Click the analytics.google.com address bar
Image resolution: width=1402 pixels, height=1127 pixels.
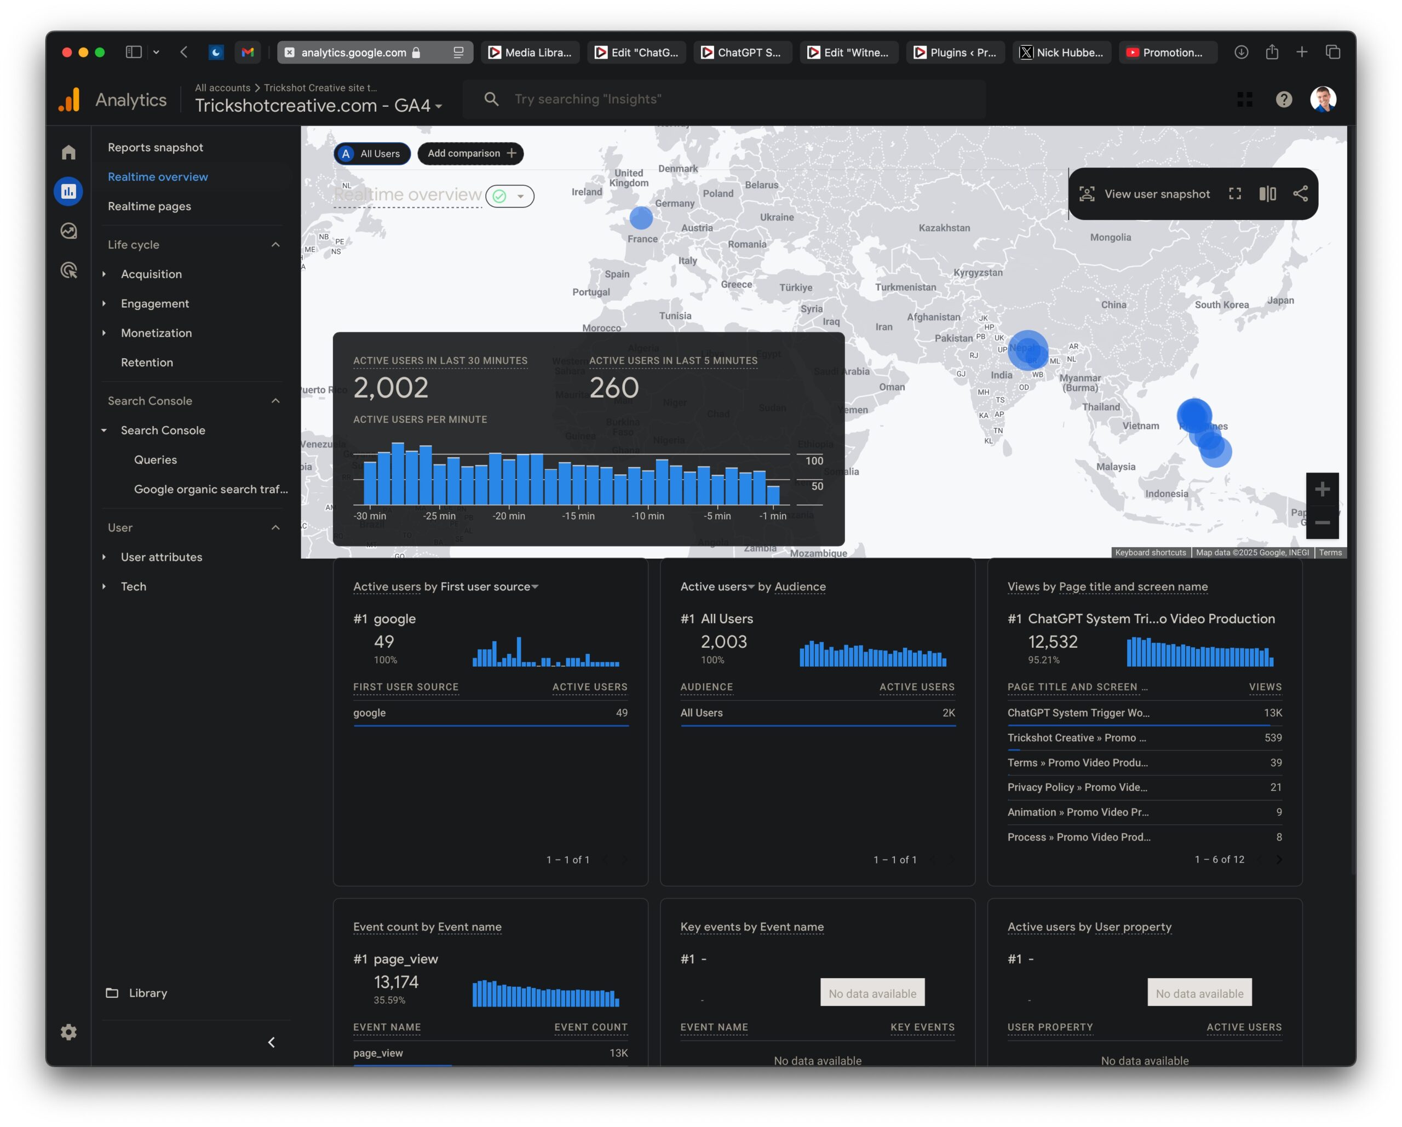coord(375,53)
